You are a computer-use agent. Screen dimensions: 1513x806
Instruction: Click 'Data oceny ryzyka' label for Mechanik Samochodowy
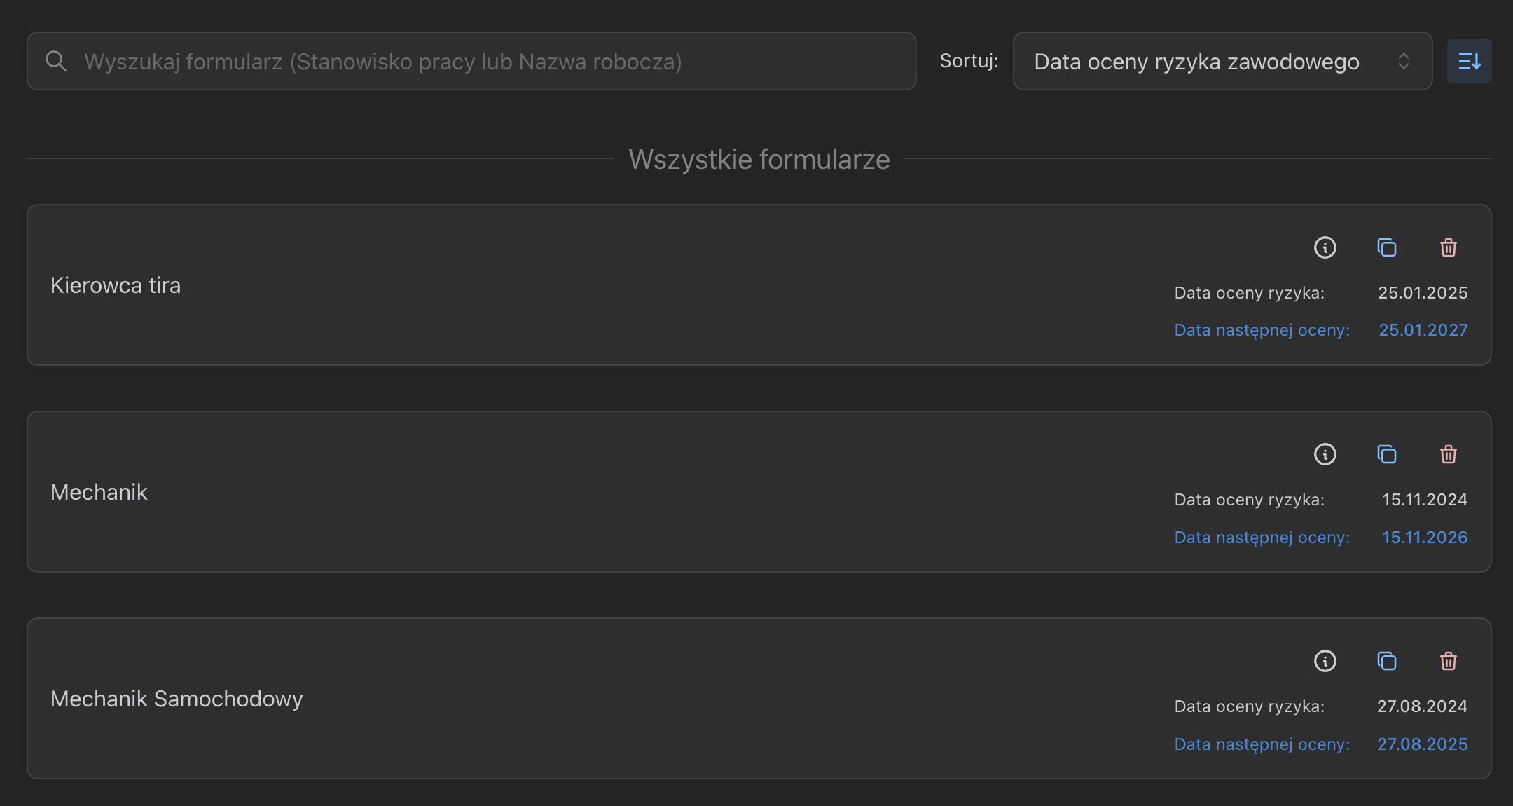coord(1250,706)
